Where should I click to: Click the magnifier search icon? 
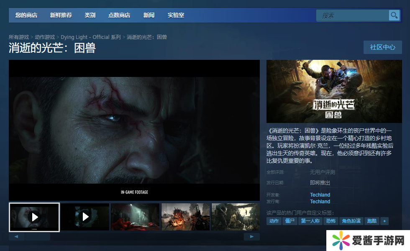pyautogui.click(x=394, y=15)
